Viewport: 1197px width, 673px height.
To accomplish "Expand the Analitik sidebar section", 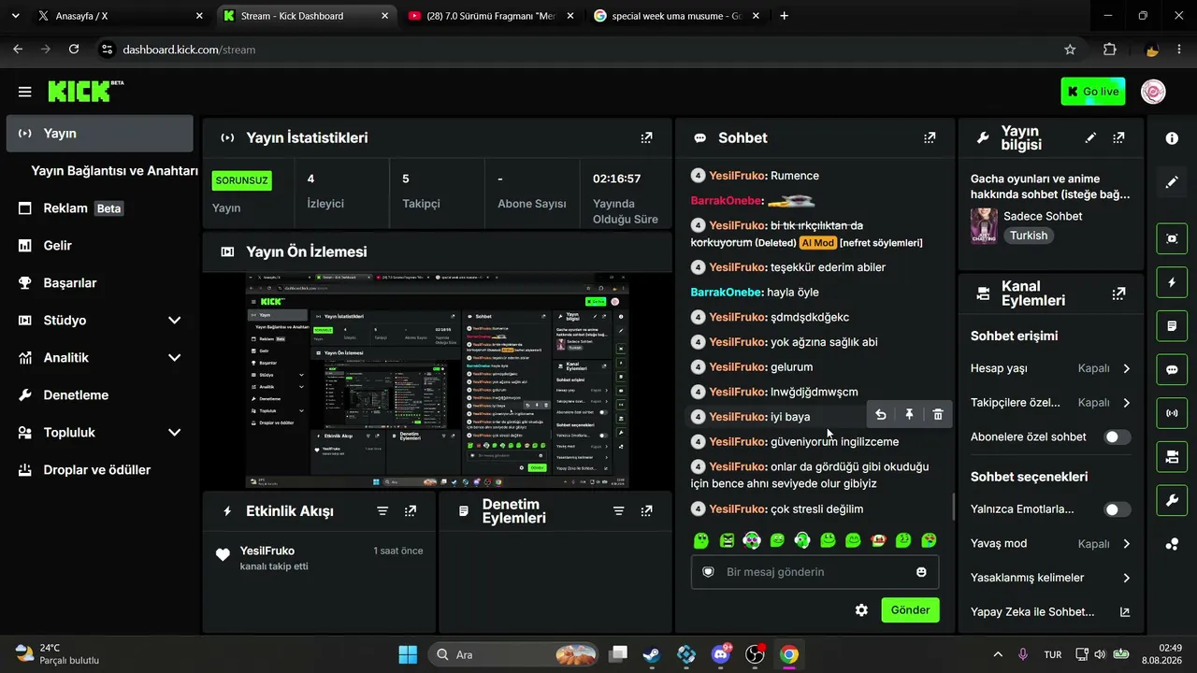I will [x=174, y=358].
